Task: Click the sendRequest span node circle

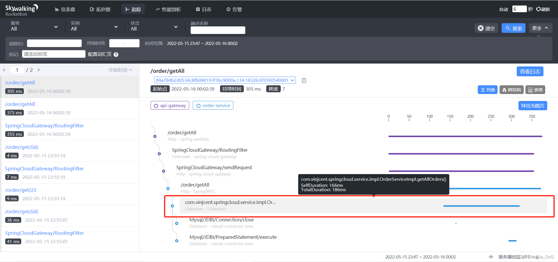Action: 164,171
